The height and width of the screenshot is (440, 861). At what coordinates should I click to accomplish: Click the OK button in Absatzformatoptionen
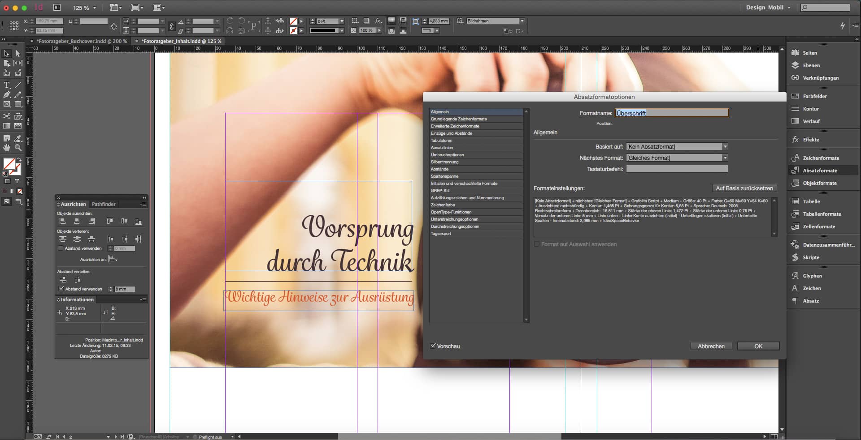(758, 346)
